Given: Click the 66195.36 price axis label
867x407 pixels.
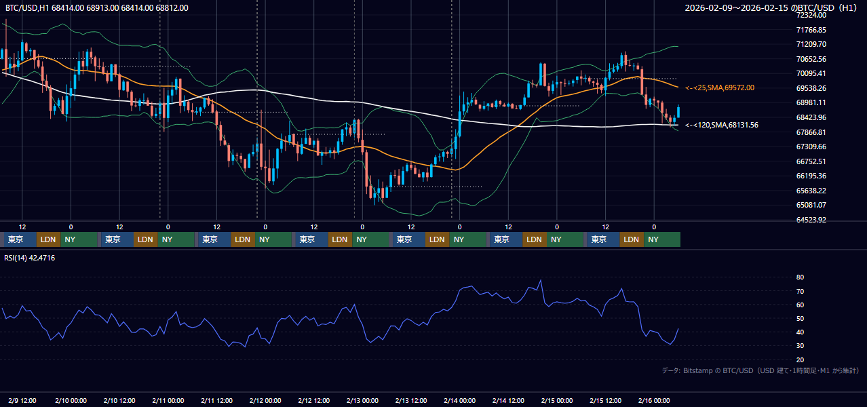Looking at the screenshot, I should point(811,176).
